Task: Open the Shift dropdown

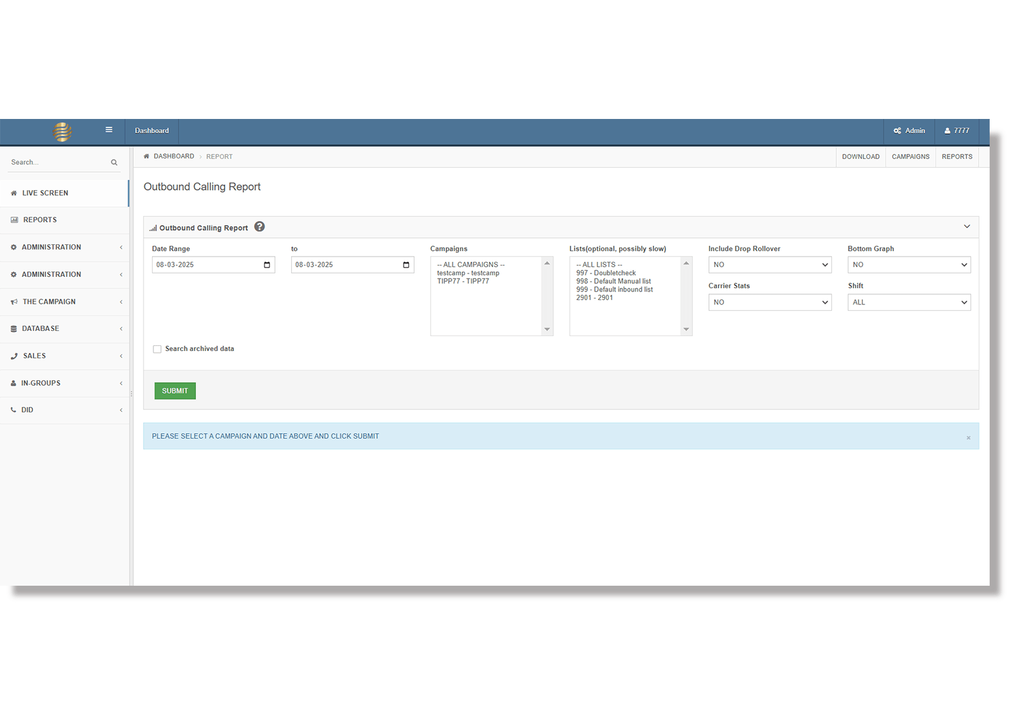Action: (x=909, y=303)
